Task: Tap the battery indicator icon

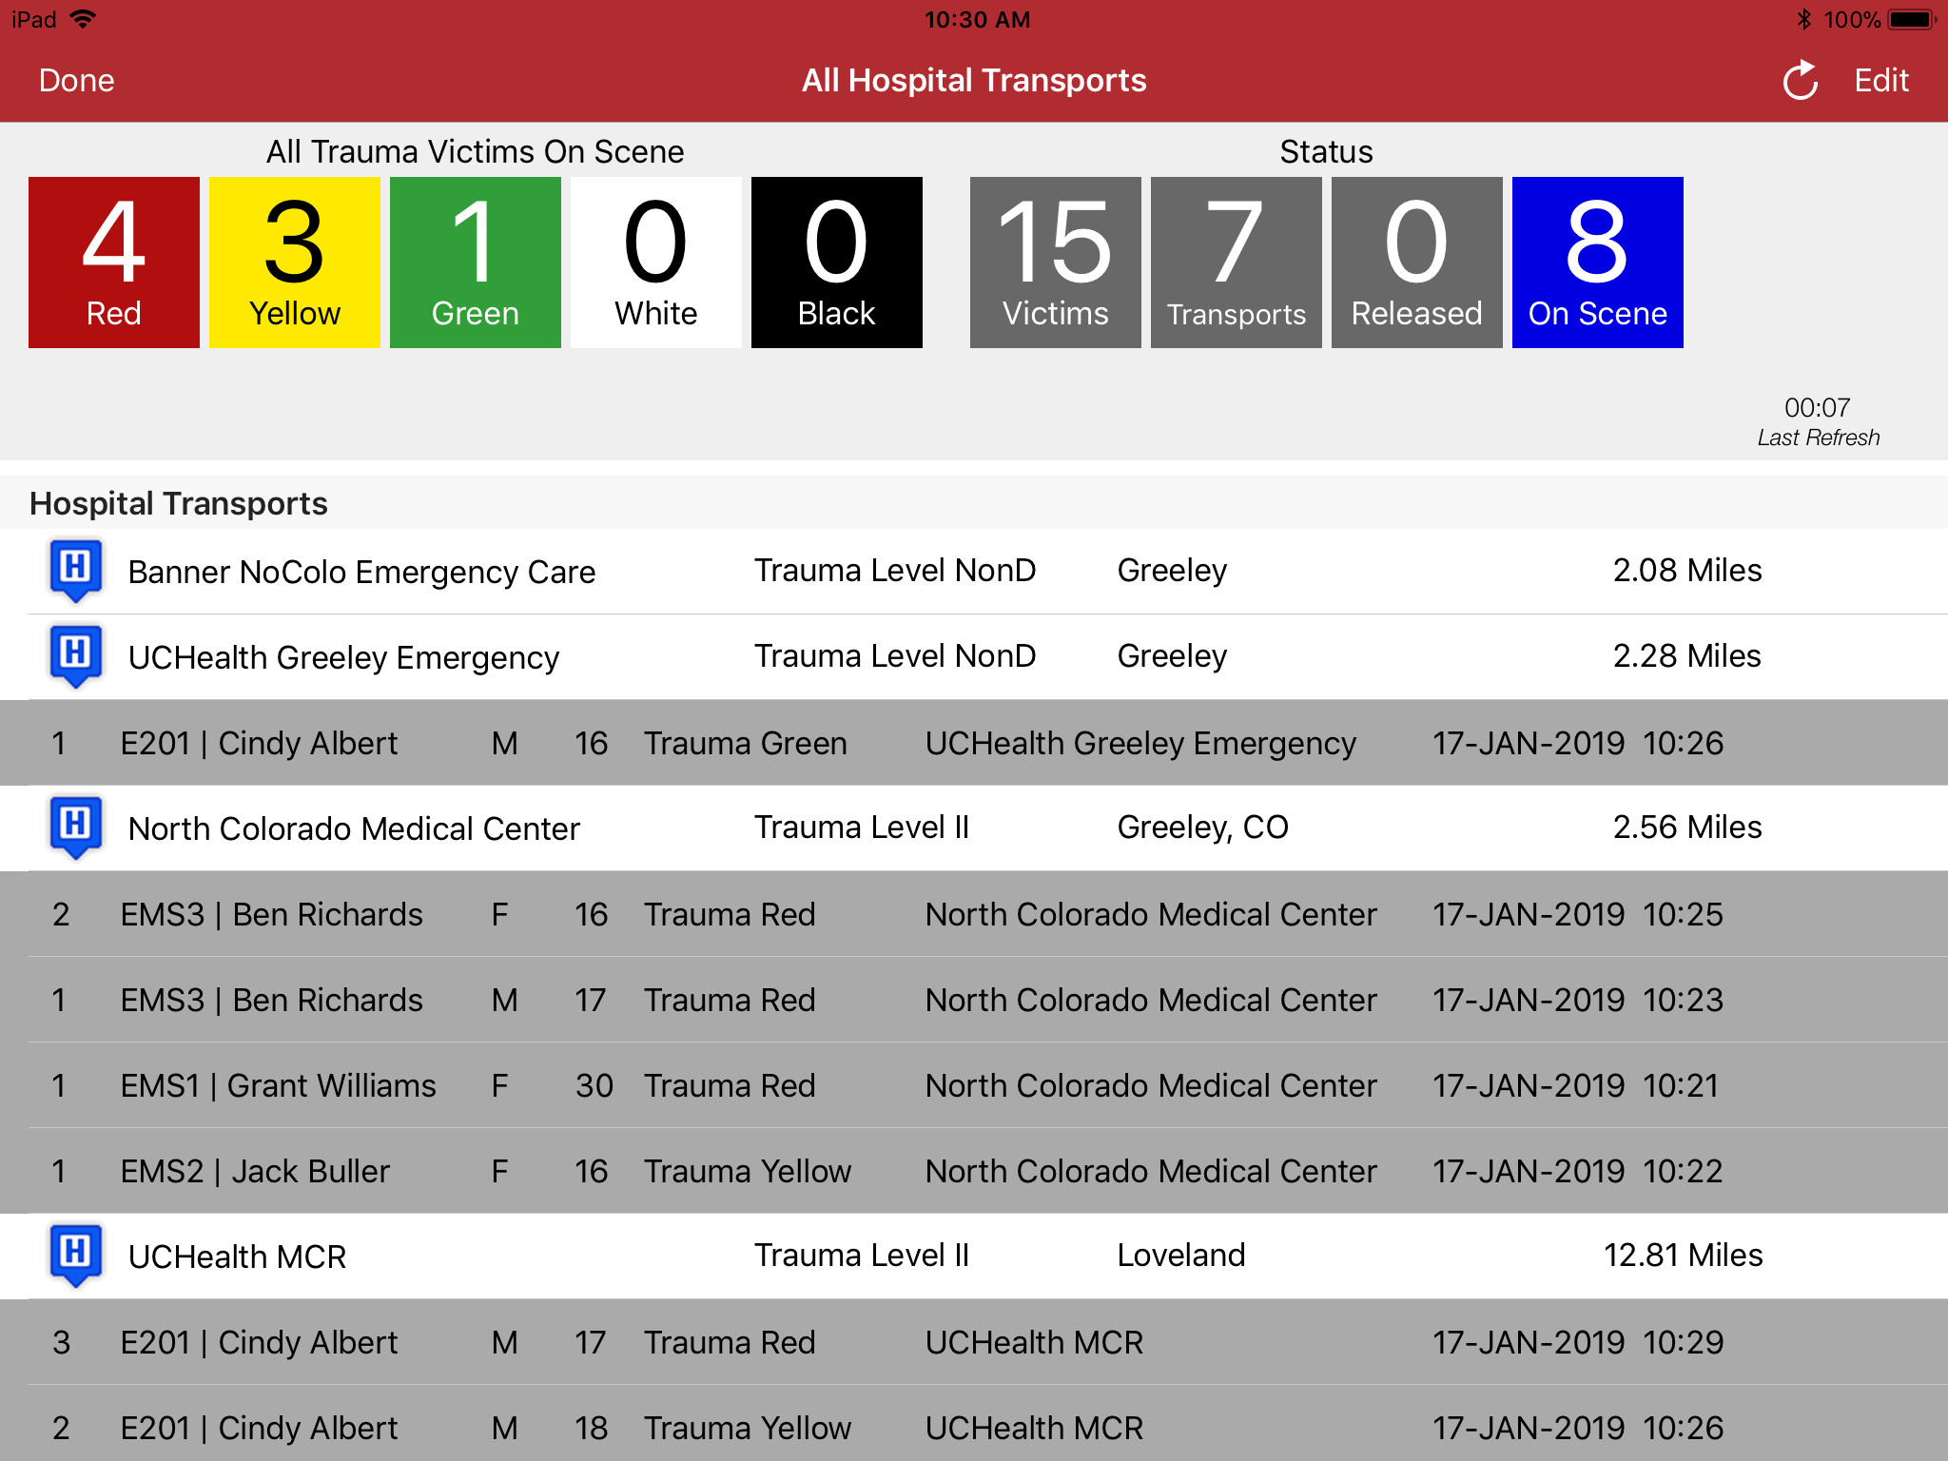Action: coord(1910,20)
